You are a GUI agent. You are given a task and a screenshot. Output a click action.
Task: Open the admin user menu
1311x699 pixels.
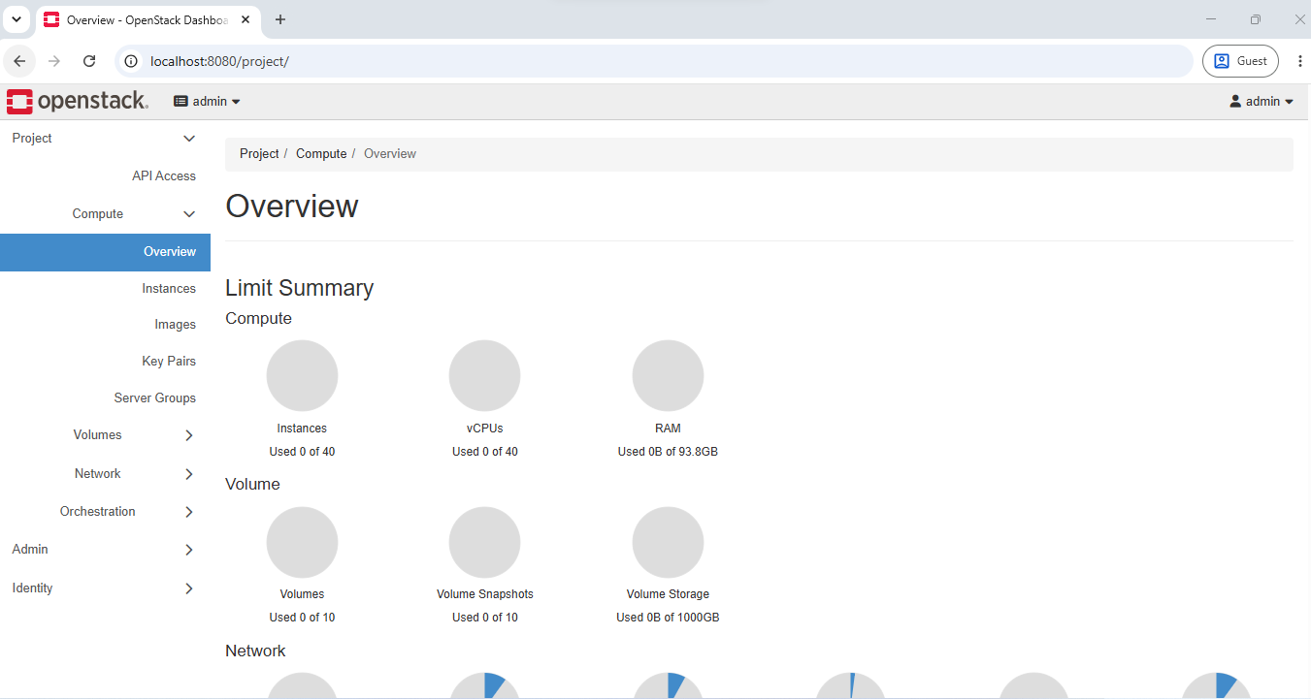click(x=1262, y=101)
